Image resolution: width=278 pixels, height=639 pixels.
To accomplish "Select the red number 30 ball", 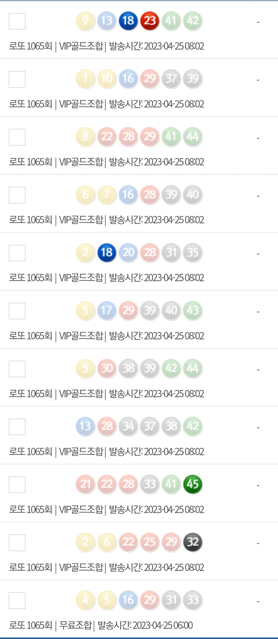I will (107, 368).
